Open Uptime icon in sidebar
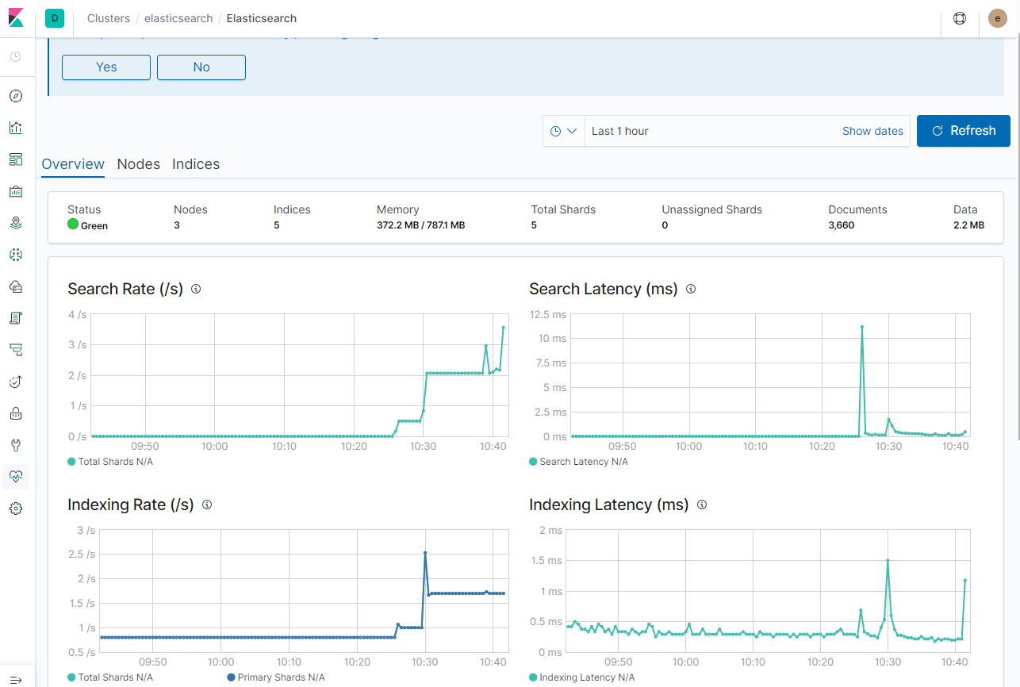1020x687 pixels. point(16,382)
